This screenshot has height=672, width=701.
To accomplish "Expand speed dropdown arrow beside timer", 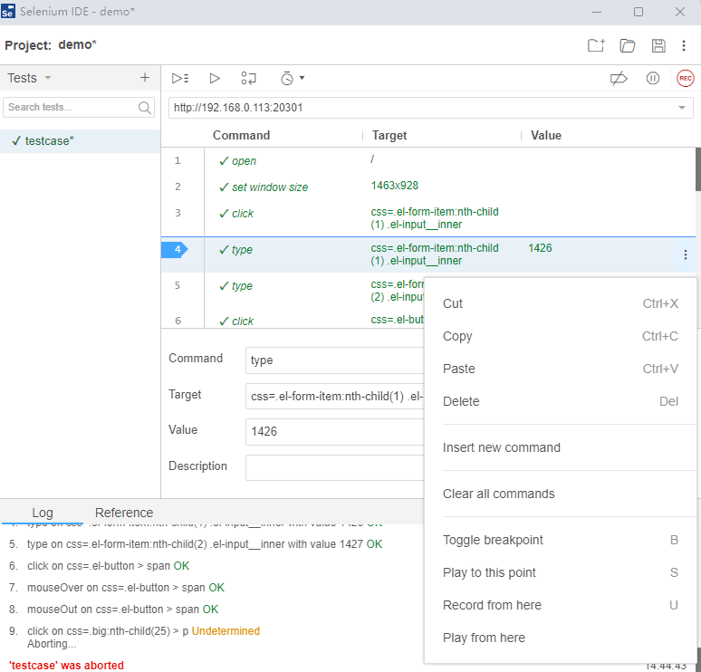I will 302,78.
